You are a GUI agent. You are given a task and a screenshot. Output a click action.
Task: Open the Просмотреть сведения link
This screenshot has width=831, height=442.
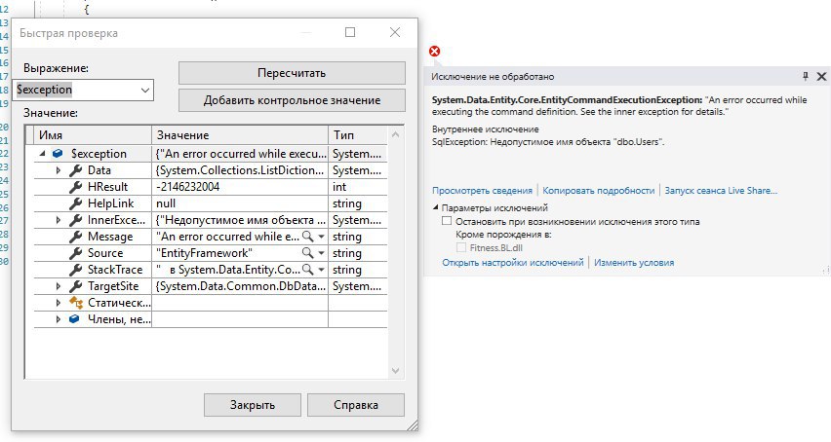point(483,191)
